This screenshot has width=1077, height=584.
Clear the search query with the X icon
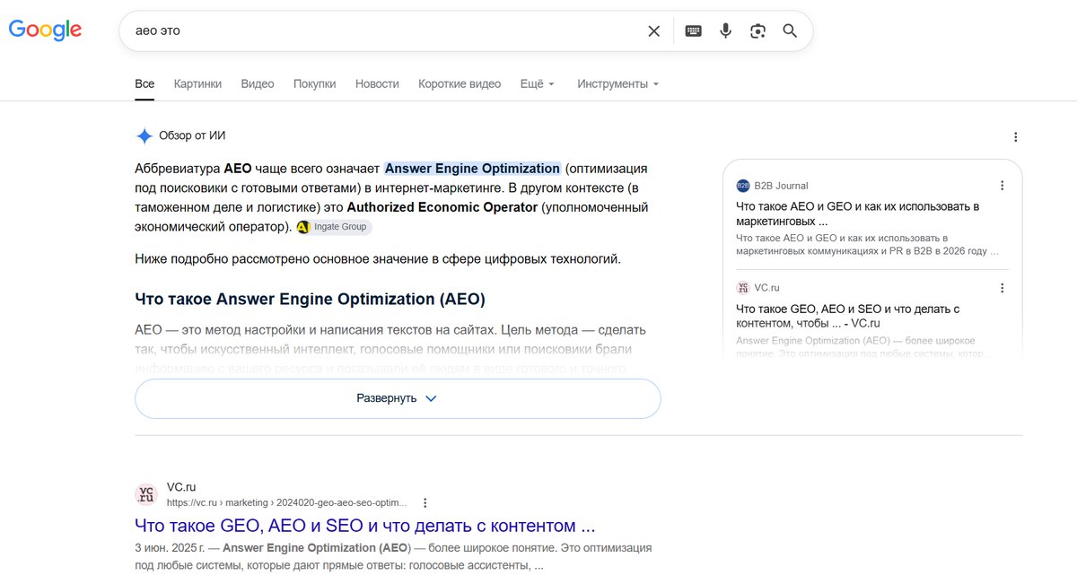coord(654,31)
